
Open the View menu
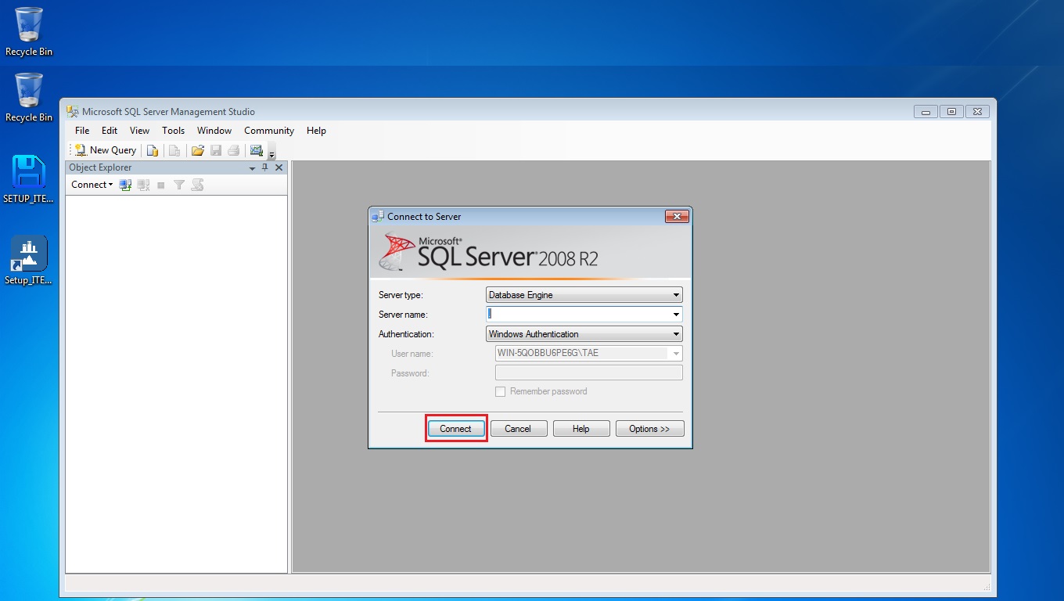pyautogui.click(x=139, y=131)
